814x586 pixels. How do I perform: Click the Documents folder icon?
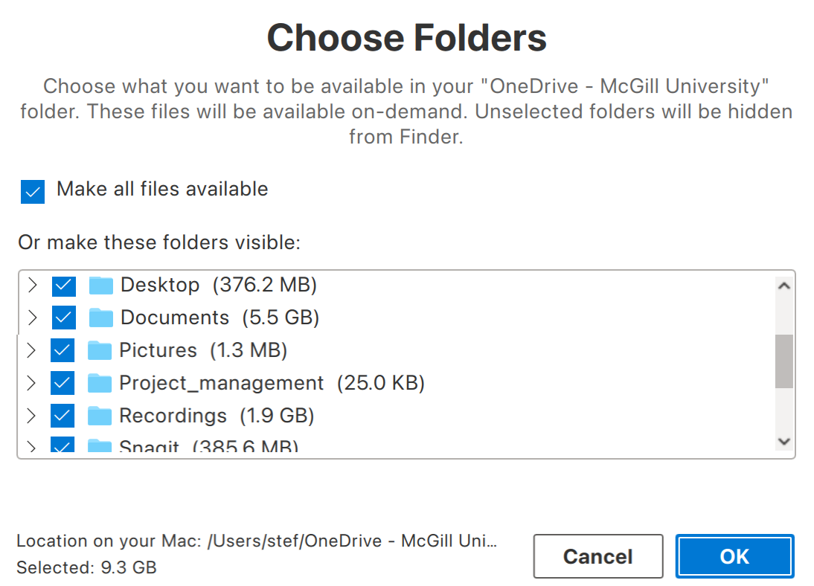pos(101,317)
